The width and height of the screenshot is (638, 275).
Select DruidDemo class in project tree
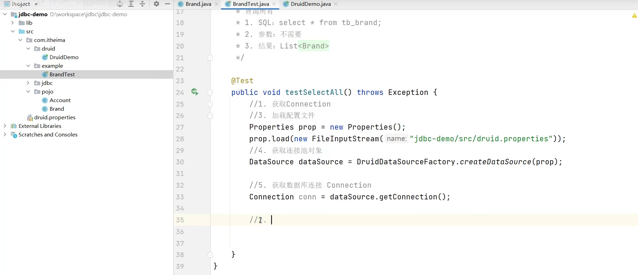click(x=64, y=57)
